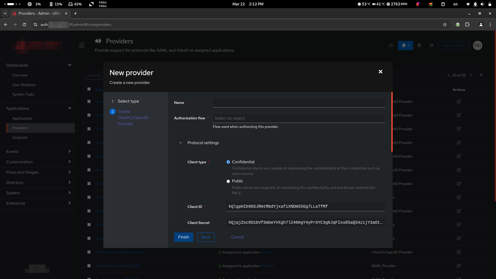496x279 pixels.
Task: Open the settings gear in the header
Action: click(419, 45)
